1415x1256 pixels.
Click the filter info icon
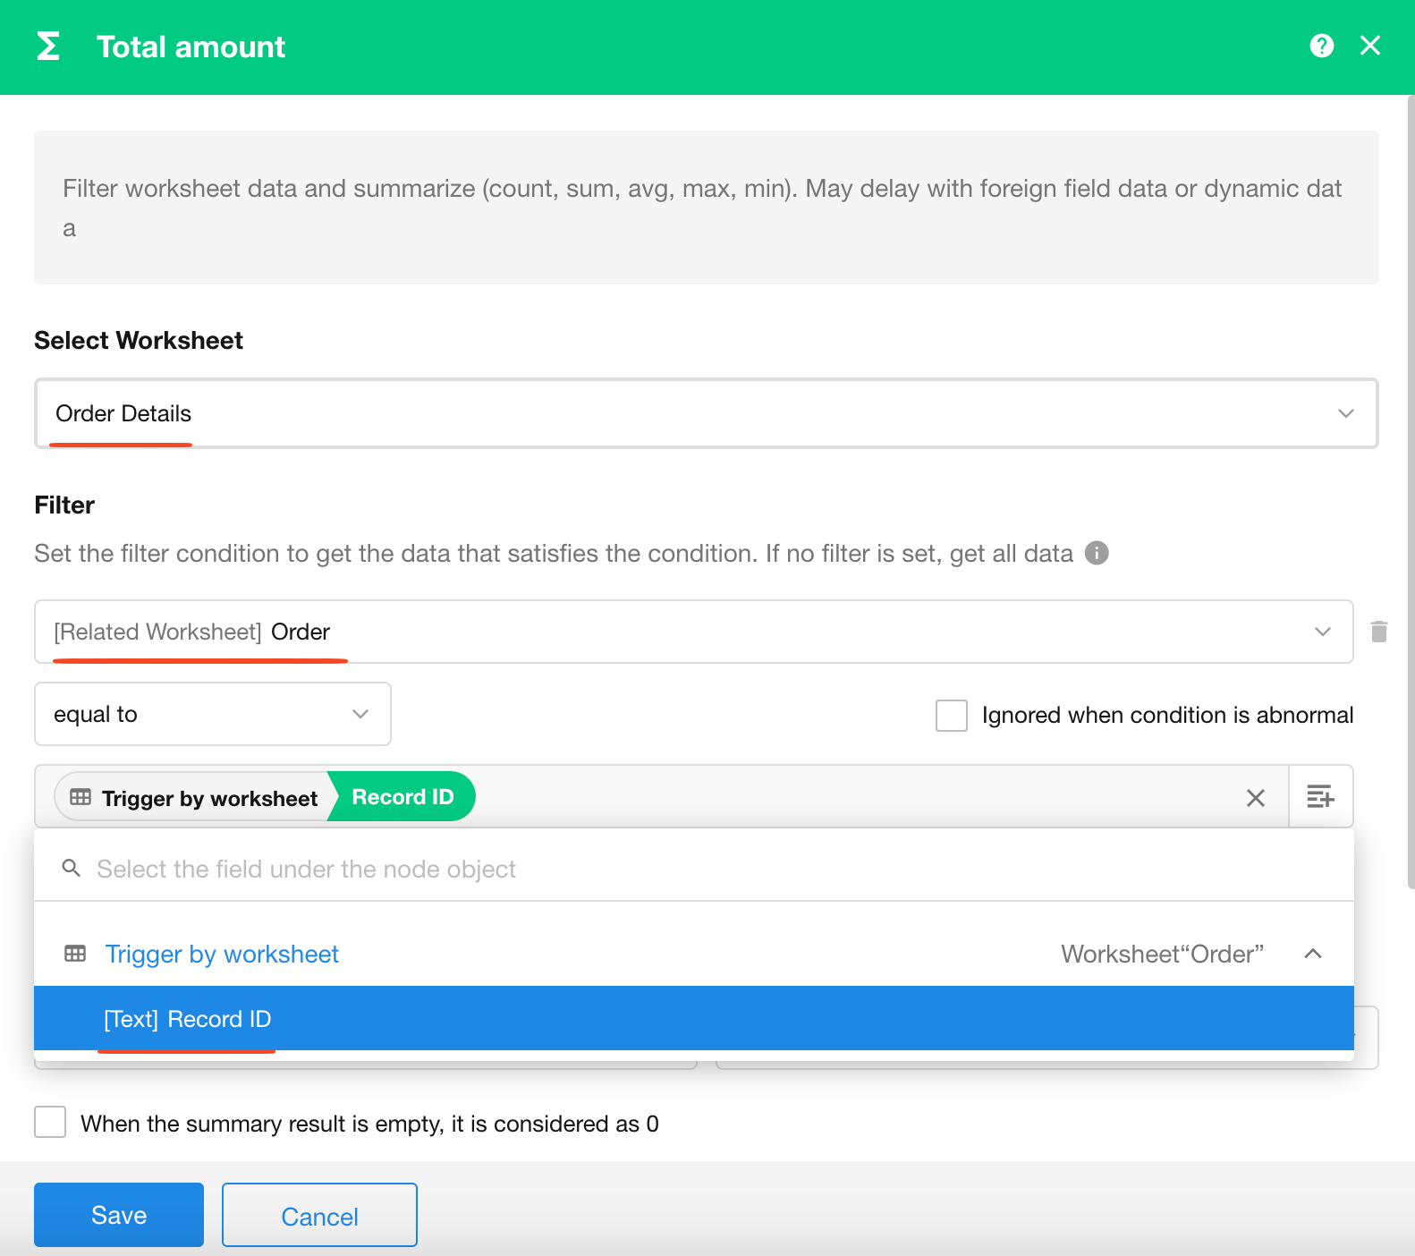pyautogui.click(x=1097, y=554)
